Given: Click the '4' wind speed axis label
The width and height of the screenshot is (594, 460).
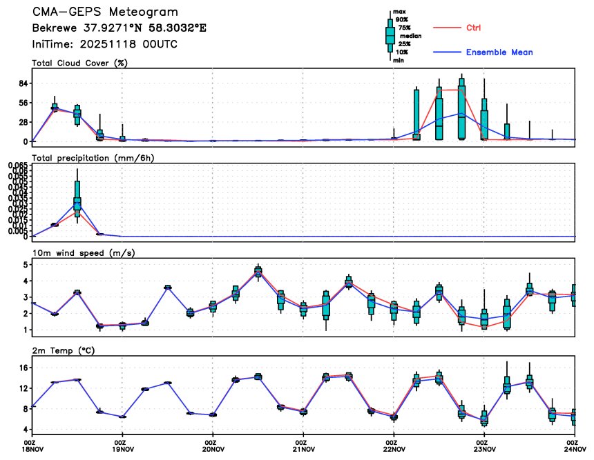Looking at the screenshot, I should (26, 281).
